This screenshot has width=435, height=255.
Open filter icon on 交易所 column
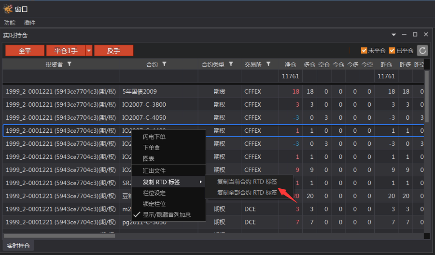click(268, 64)
